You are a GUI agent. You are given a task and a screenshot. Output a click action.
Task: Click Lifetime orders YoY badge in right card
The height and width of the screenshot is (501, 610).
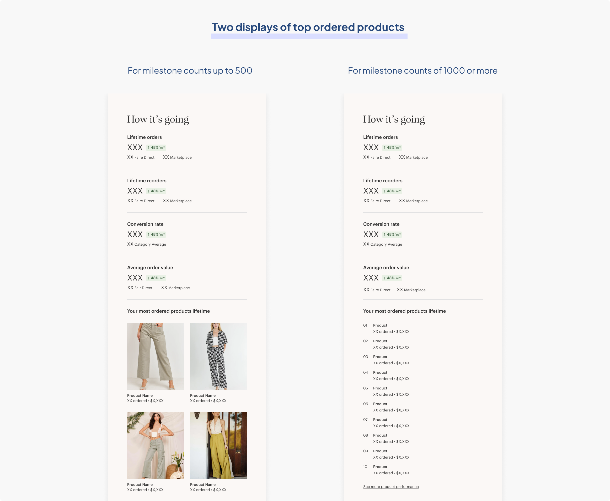[x=392, y=147]
